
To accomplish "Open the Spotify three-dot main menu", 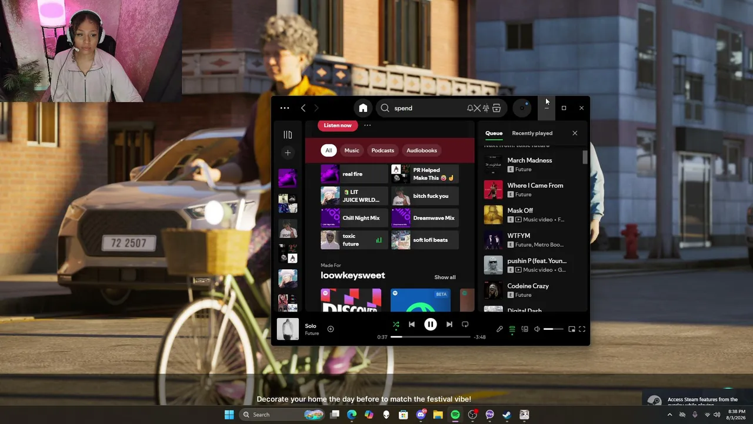I will point(285,108).
